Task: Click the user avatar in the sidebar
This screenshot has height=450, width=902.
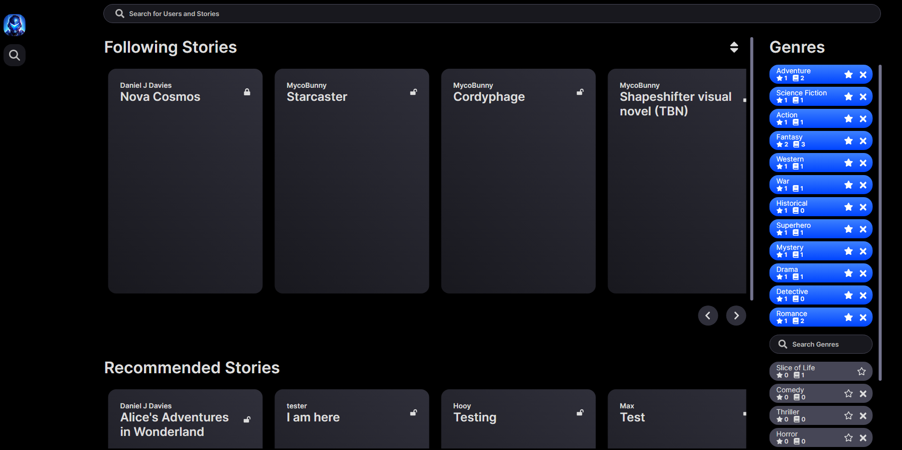Action: [x=15, y=25]
